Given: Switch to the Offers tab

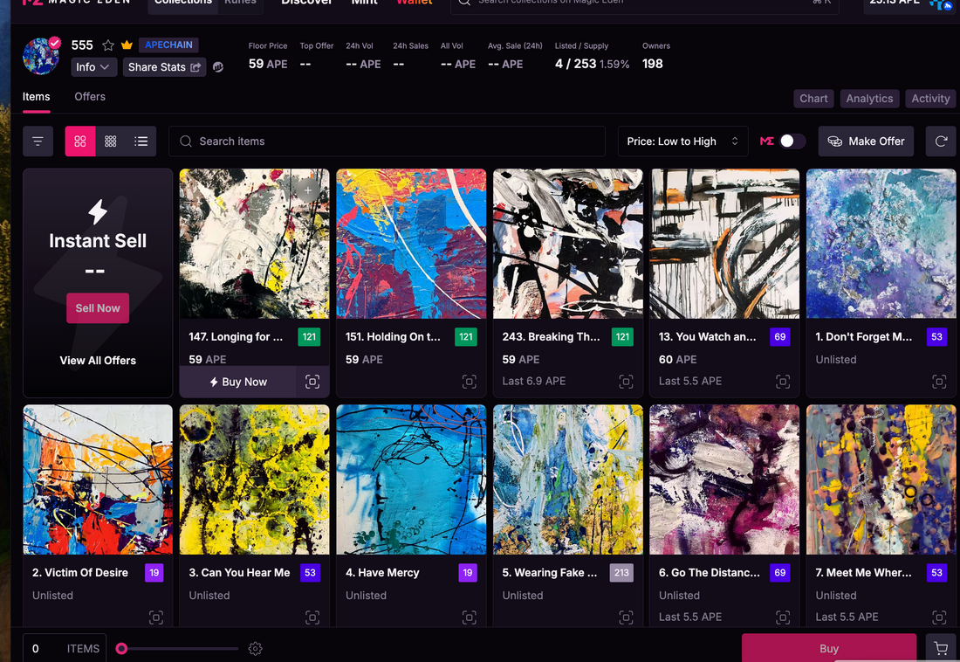Looking at the screenshot, I should click(90, 97).
